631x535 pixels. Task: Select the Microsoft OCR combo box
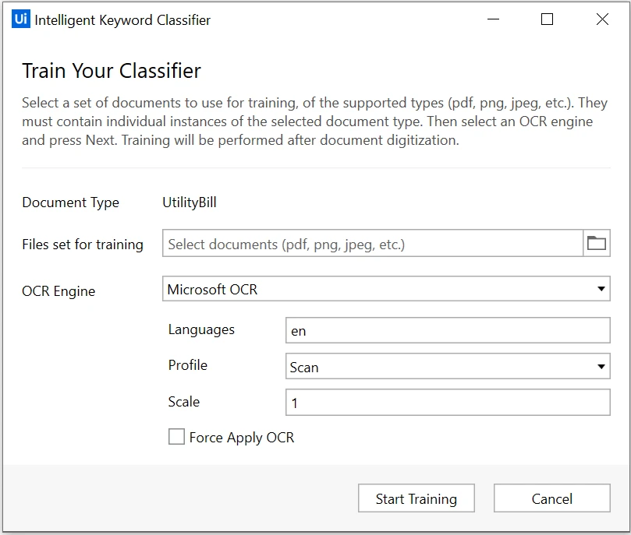[x=386, y=289]
